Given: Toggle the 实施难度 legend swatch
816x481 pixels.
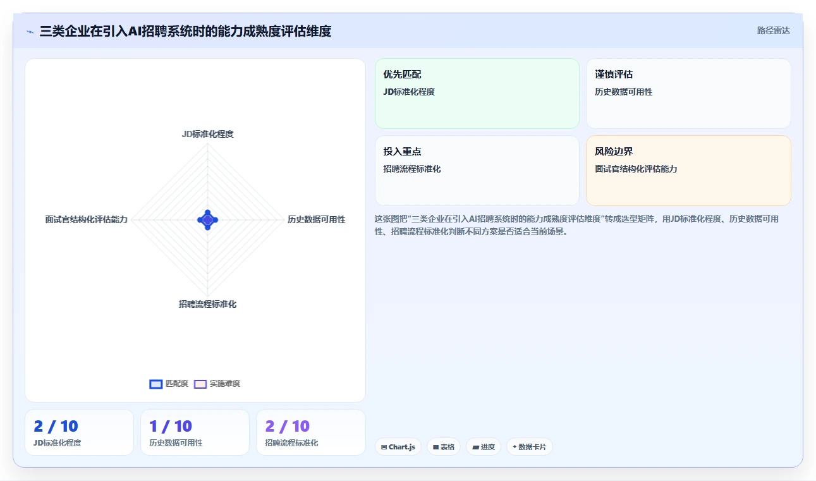Looking at the screenshot, I should tap(200, 384).
